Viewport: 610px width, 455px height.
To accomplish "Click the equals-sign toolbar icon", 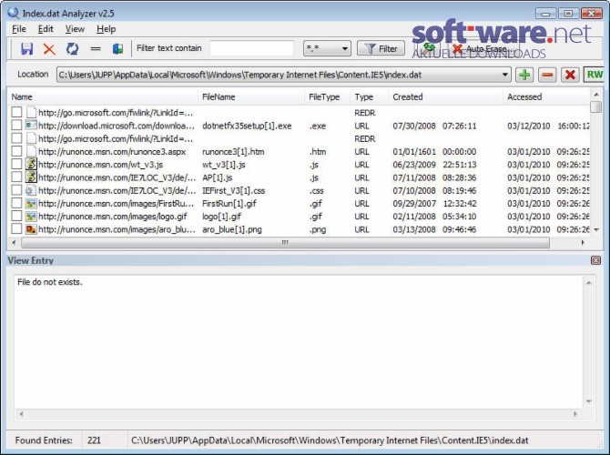I will [x=96, y=49].
